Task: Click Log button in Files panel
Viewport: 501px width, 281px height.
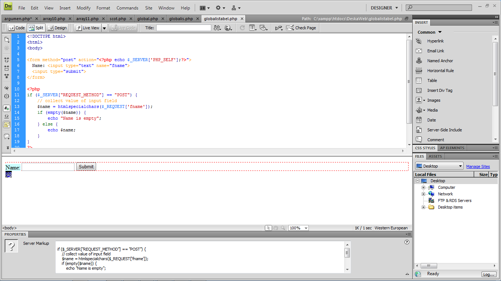Action: coord(489,274)
